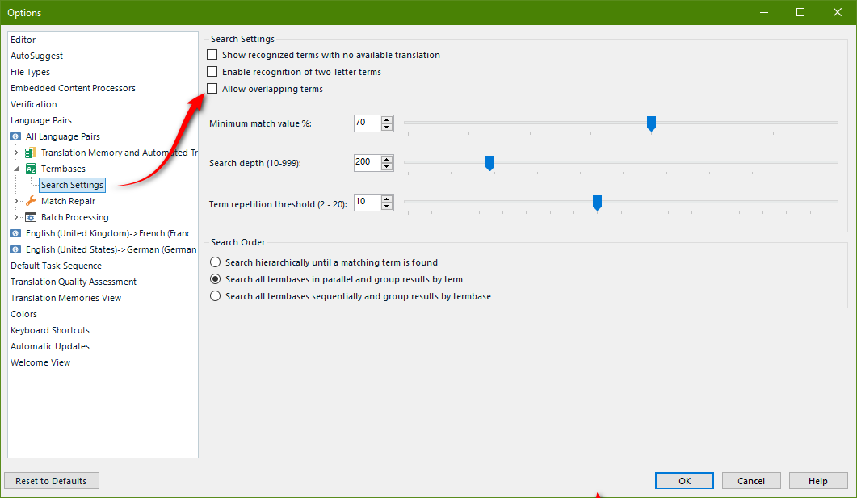
Task: Click the Term repetition threshold slider handle
Action: click(x=598, y=203)
